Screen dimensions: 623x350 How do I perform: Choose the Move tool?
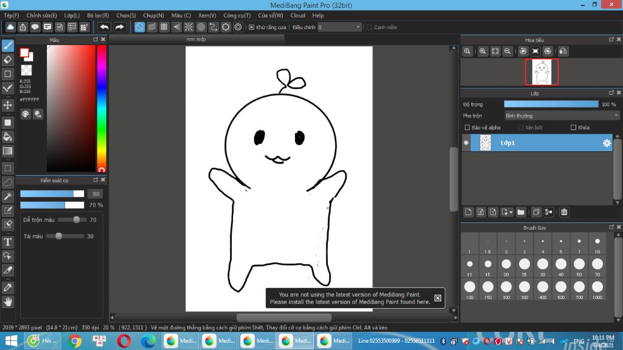7,105
